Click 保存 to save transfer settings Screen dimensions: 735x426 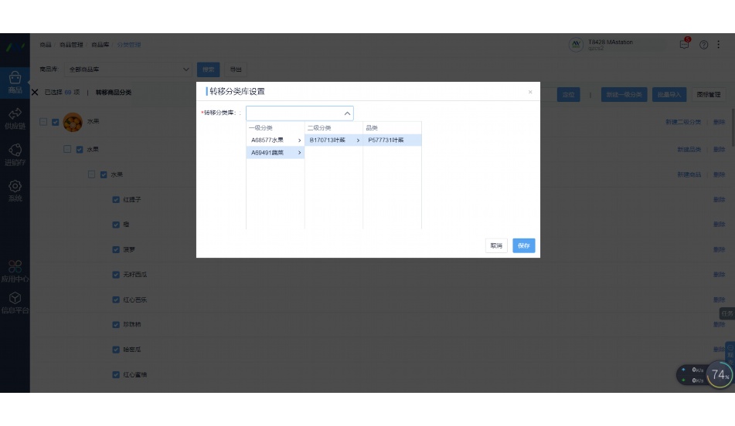tap(524, 245)
